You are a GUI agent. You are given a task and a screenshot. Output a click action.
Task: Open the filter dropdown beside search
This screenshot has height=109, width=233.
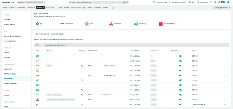click(x=38, y=45)
